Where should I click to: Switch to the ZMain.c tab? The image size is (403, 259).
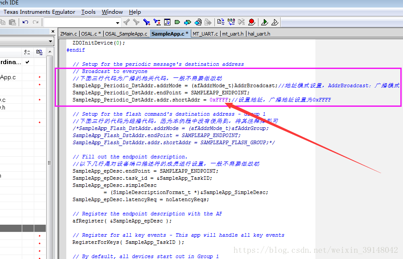(69, 34)
